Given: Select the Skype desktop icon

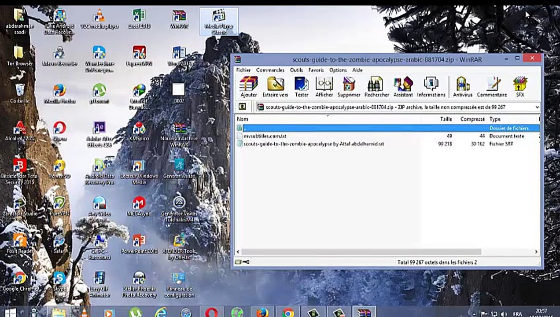Looking at the screenshot, I should 59,282.
